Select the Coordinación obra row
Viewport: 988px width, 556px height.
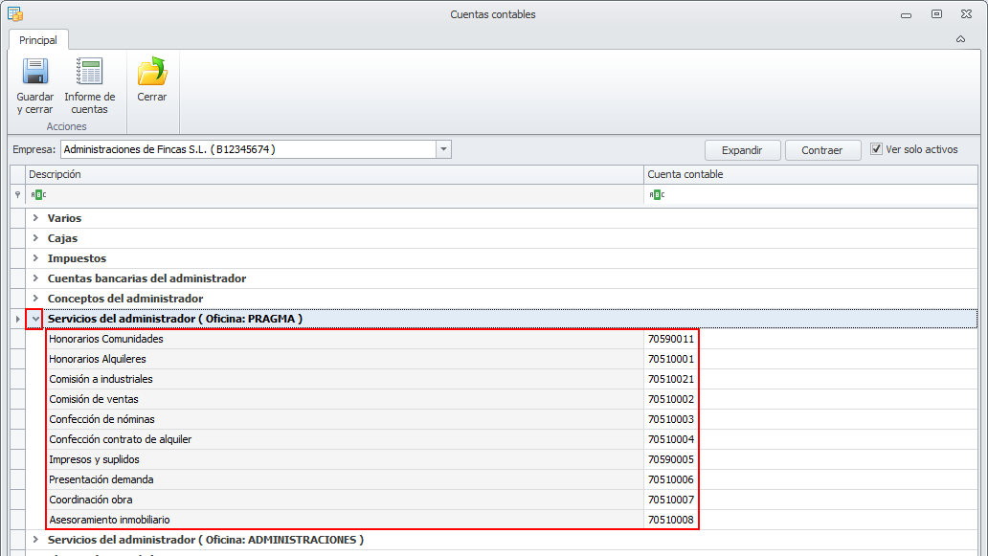click(346, 500)
